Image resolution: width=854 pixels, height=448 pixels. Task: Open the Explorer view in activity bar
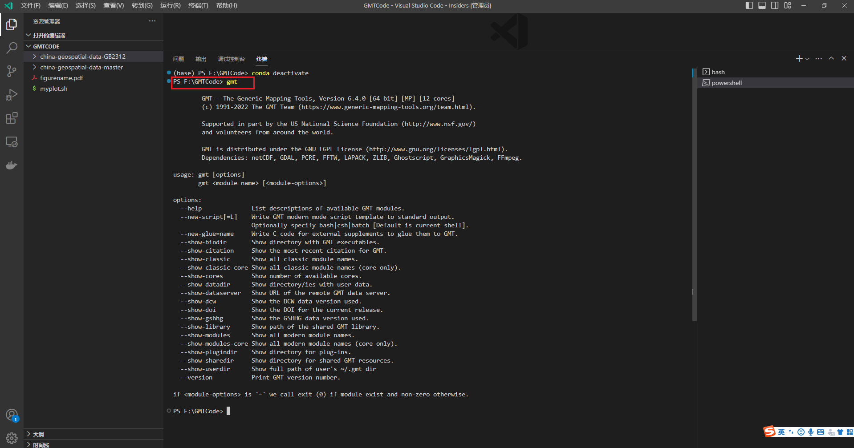[12, 24]
